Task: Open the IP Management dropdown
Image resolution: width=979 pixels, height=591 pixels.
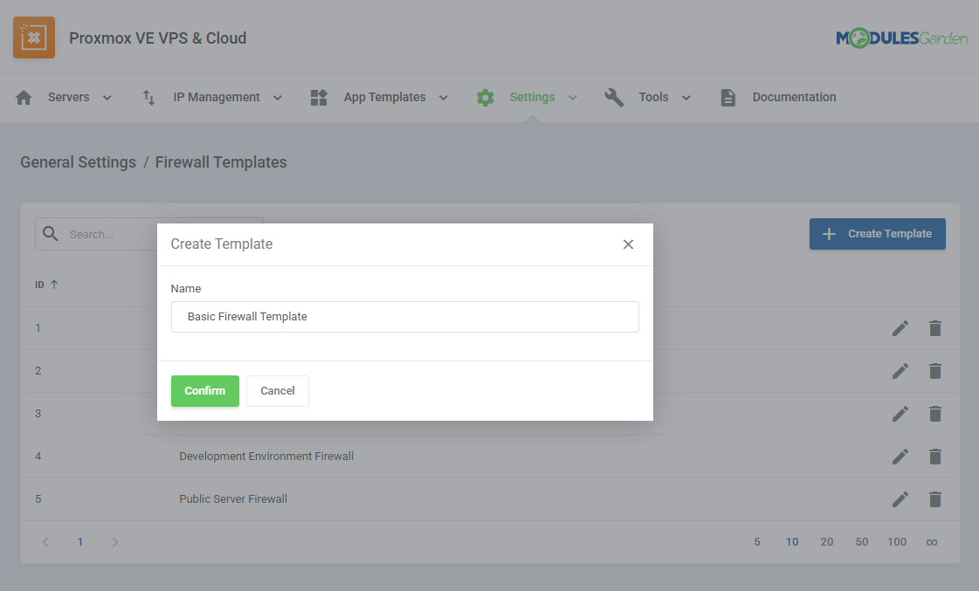Action: click(278, 98)
